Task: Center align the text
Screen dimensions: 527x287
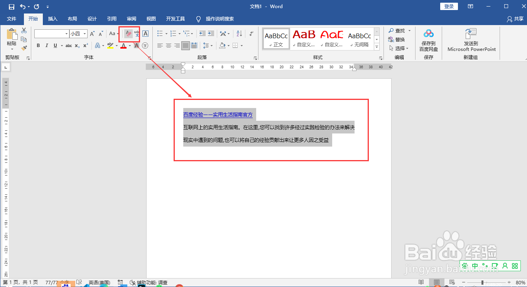Action: point(169,46)
